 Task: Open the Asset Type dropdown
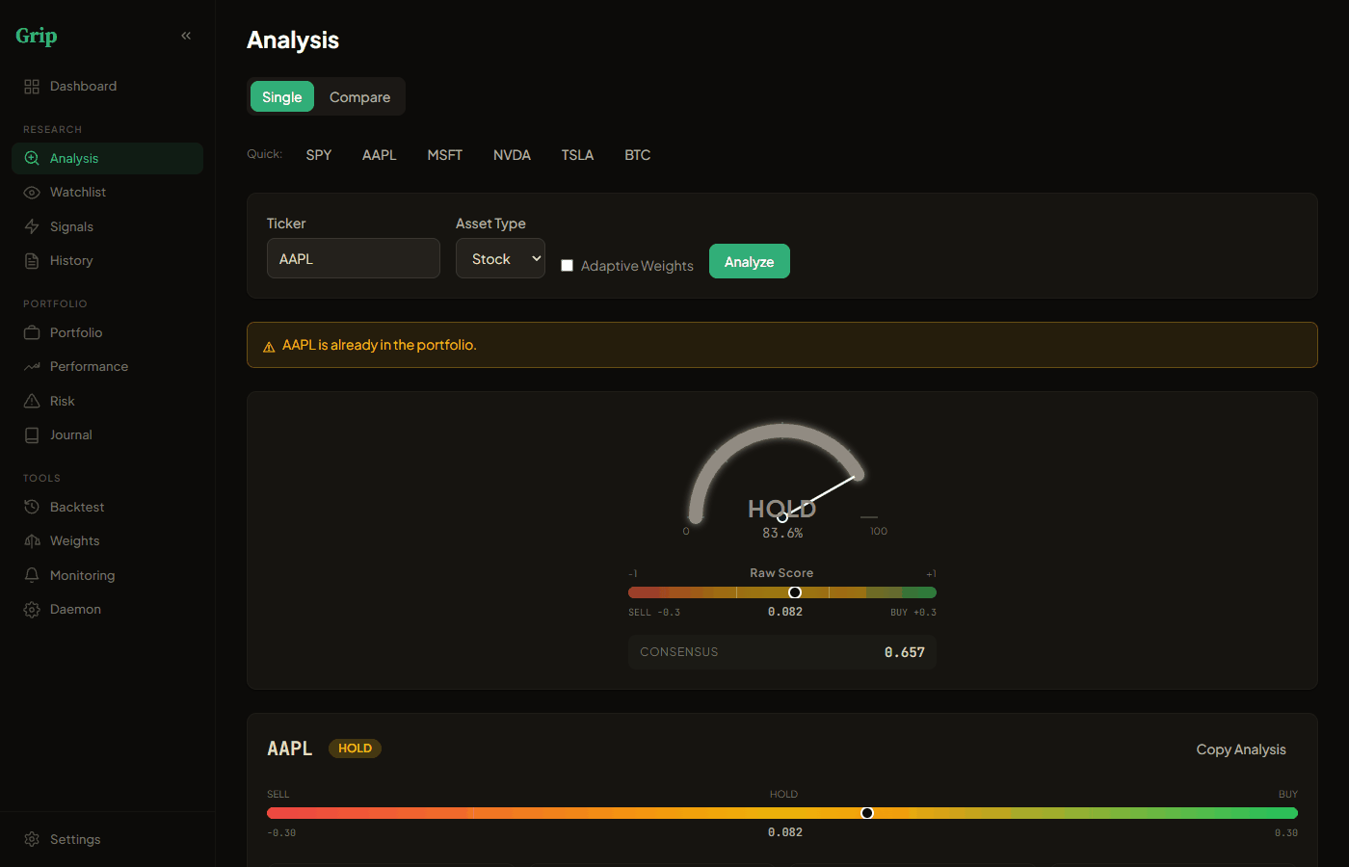(500, 258)
